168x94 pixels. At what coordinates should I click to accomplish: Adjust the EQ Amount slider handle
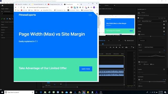click(x=160, y=52)
